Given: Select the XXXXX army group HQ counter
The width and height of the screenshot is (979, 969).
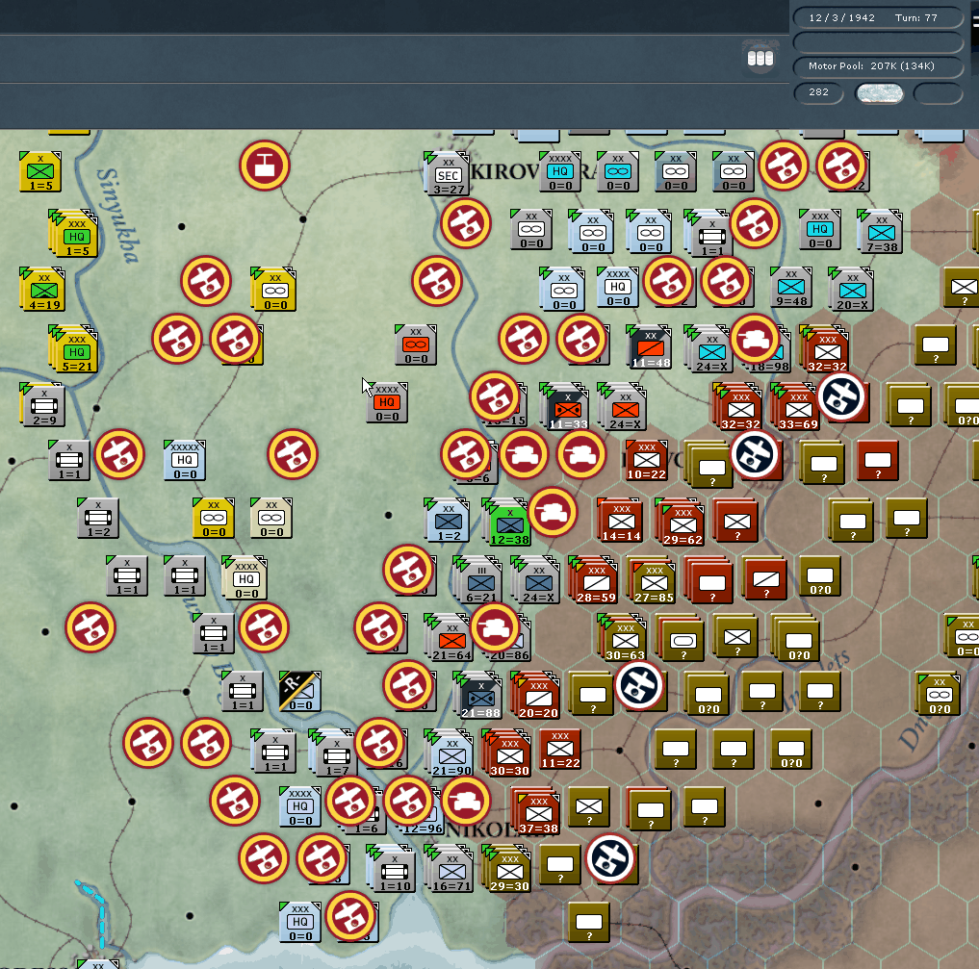Looking at the screenshot, I should [185, 460].
